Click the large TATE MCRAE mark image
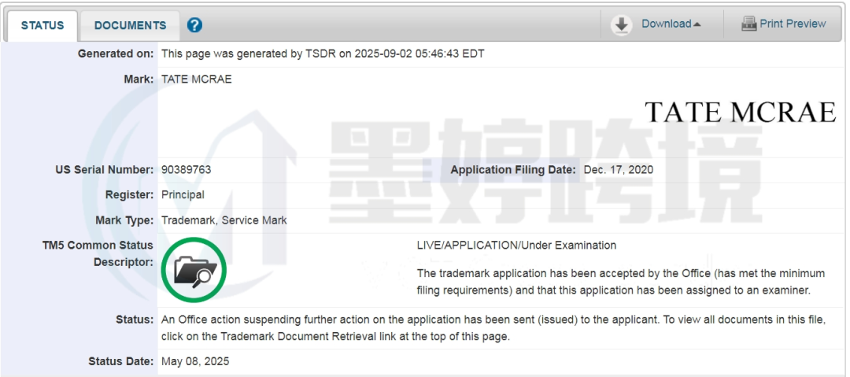Image resolution: width=850 pixels, height=377 pixels. point(740,113)
